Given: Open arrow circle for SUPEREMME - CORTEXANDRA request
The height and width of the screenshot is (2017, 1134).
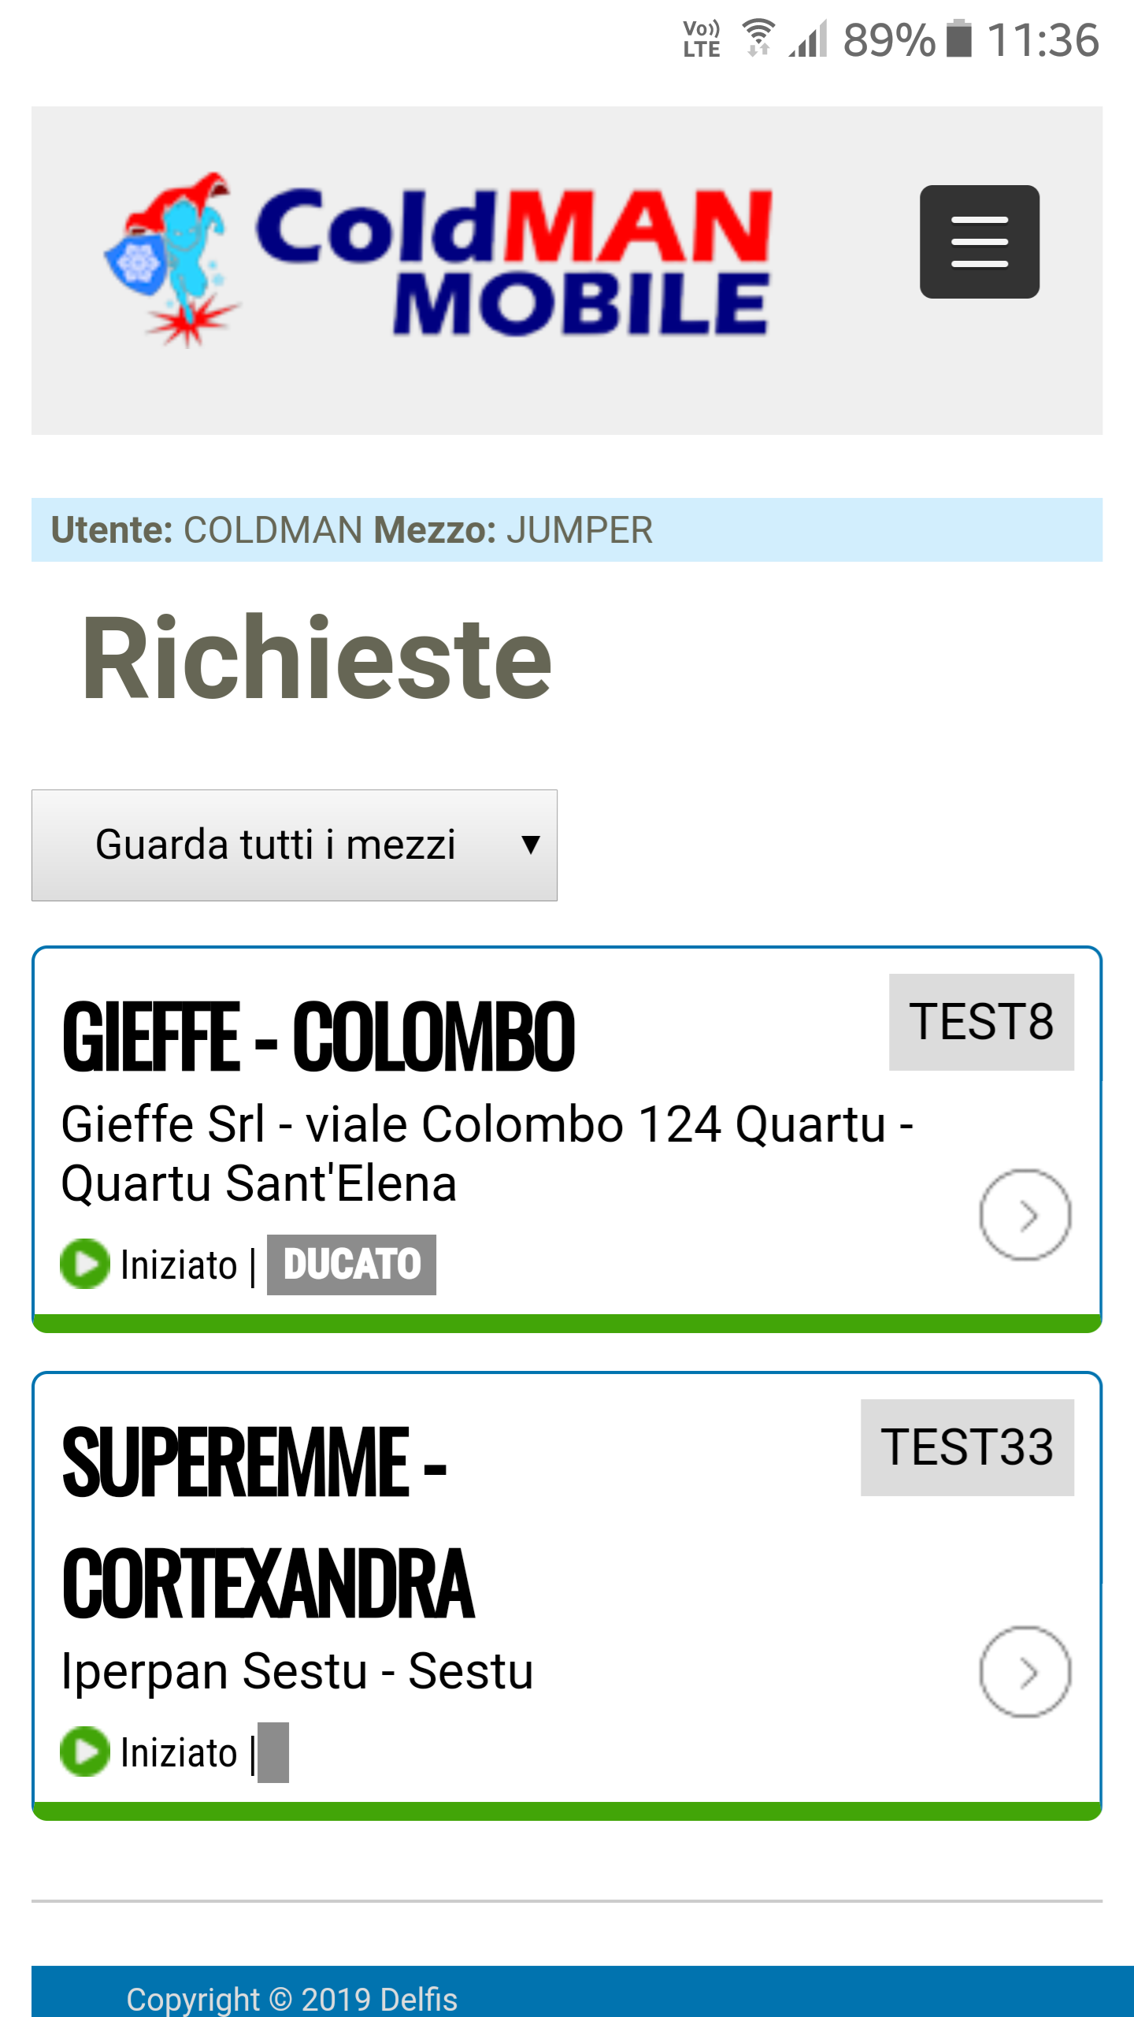Looking at the screenshot, I should [x=1025, y=1671].
